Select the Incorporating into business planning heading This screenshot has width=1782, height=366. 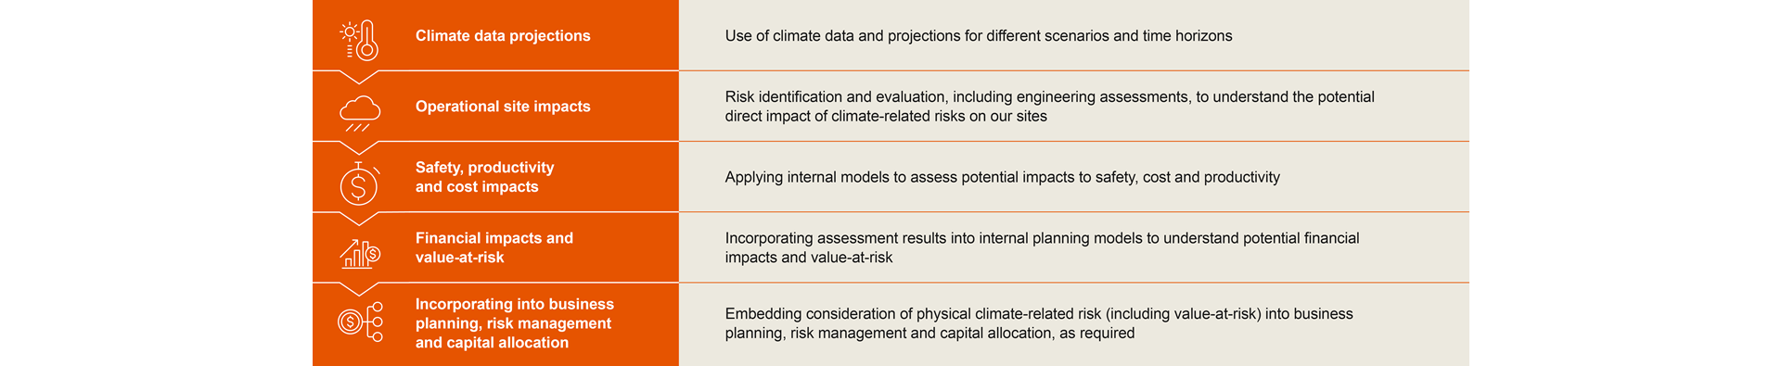coord(515,323)
